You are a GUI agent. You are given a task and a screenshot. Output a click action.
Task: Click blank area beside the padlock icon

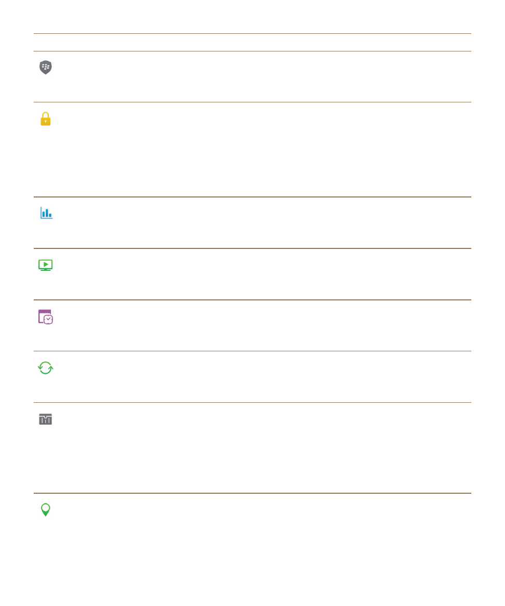[x=263, y=149]
